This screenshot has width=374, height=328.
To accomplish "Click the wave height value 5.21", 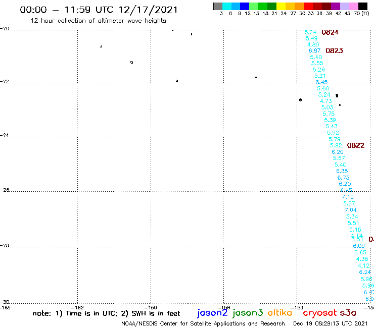I will 320,76.
